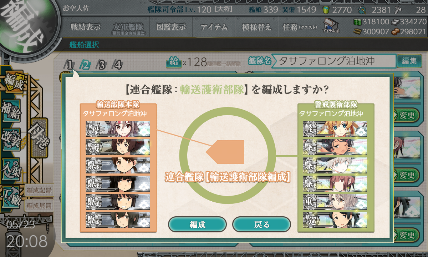Click fleet name field タサファロング泊地沖
Screen dimensions: 428x257
tap(334, 61)
